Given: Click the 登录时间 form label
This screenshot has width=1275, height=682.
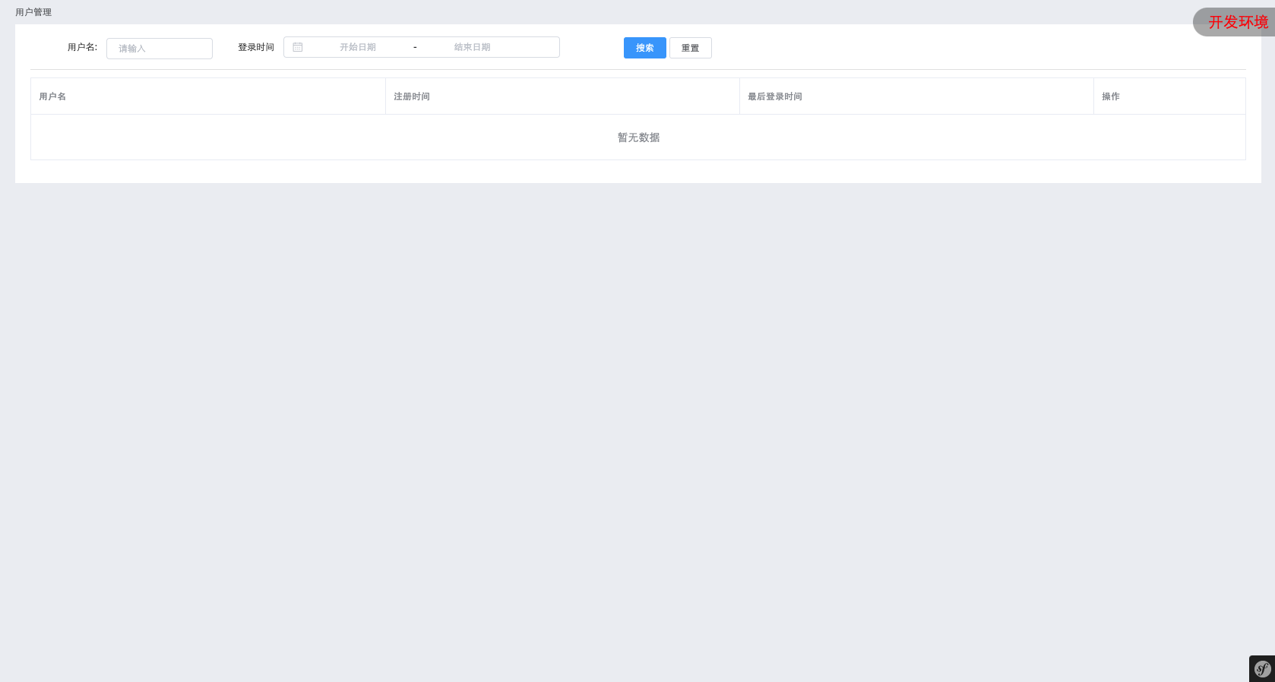Looking at the screenshot, I should (256, 47).
